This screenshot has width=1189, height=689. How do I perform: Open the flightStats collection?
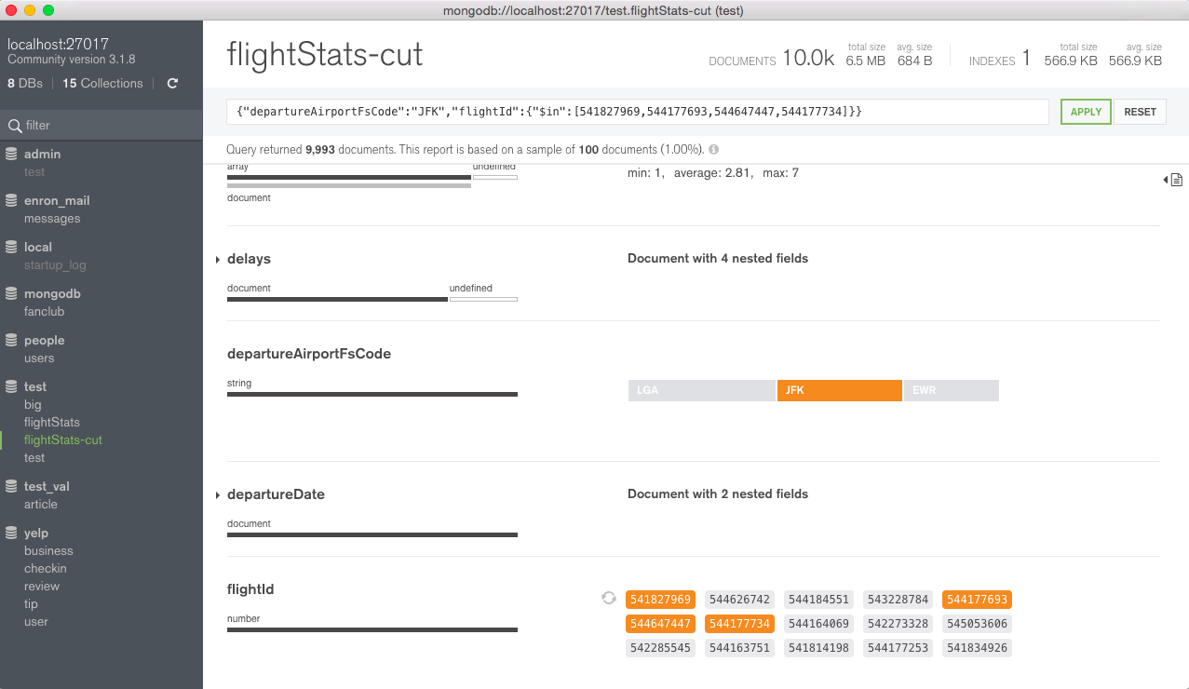52,423
